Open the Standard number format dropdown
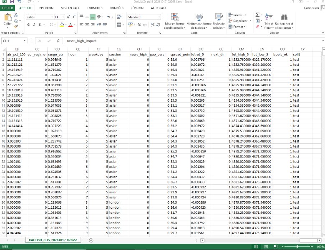Screen dimensions: 325x250 (x=159, y=17)
